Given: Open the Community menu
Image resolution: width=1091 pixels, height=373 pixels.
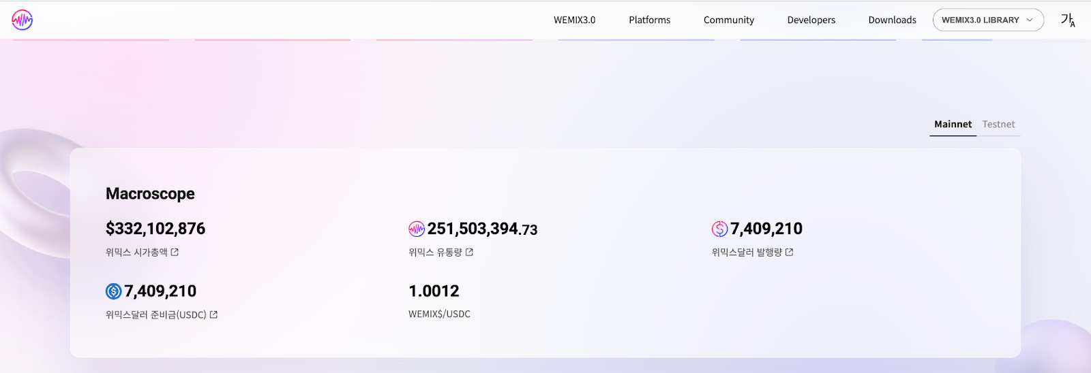Looking at the screenshot, I should (729, 20).
